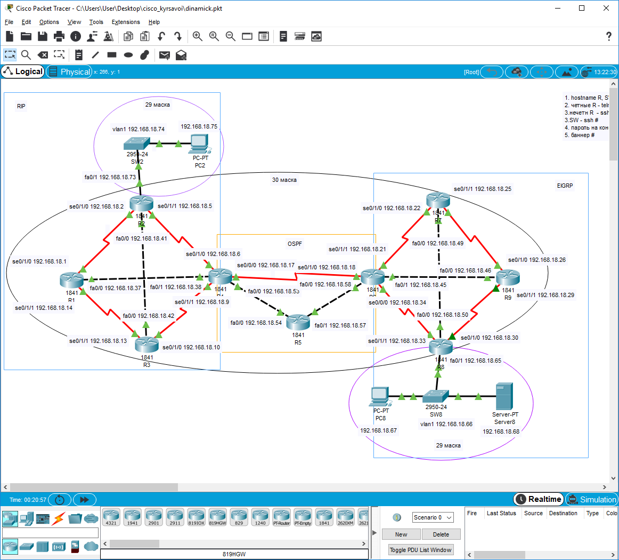
Task: Switch to Simulation mode
Action: point(592,499)
